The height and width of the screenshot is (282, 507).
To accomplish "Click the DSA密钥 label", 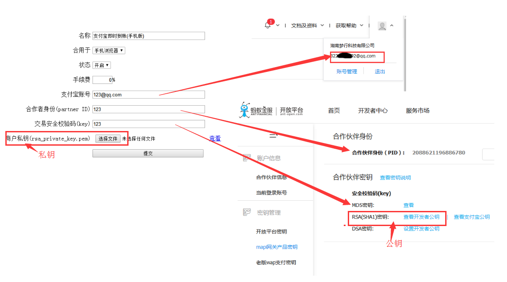I will click(362, 229).
